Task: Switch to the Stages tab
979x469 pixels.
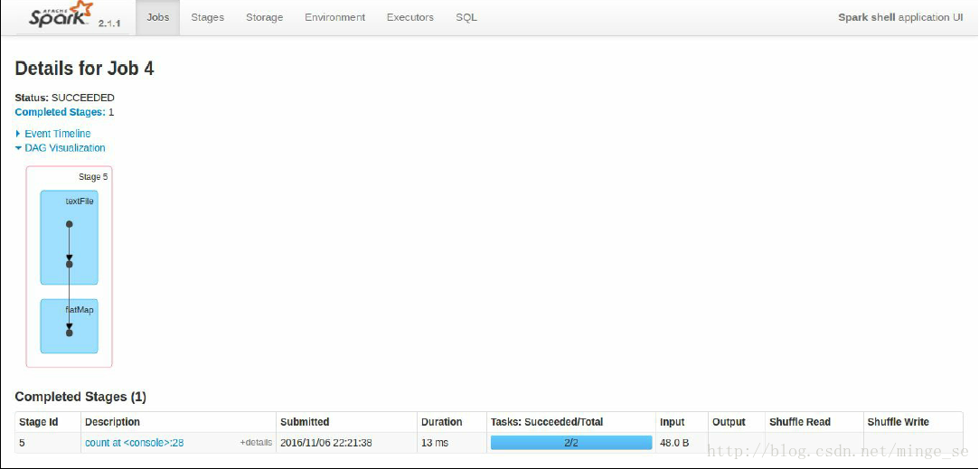Action: coord(207,17)
